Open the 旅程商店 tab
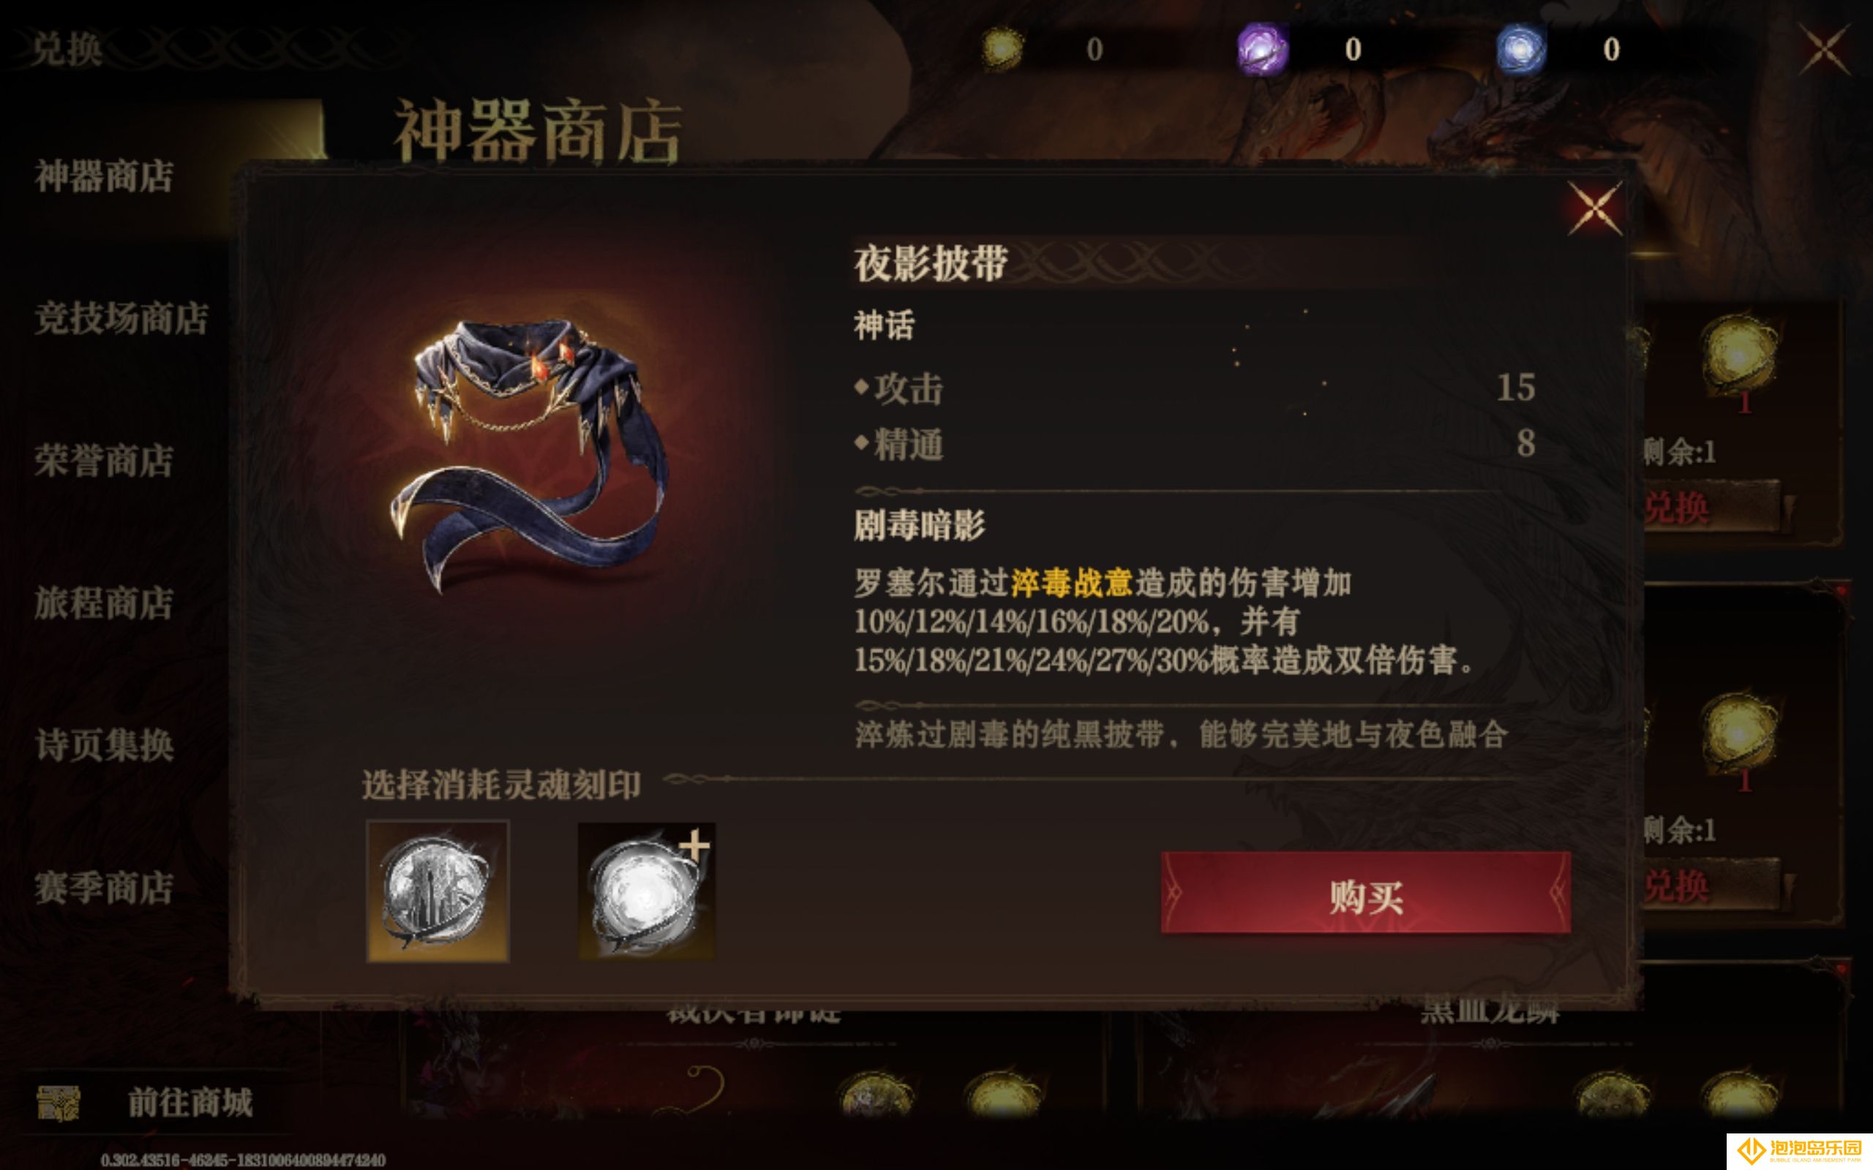The height and width of the screenshot is (1170, 1873). pos(104,603)
